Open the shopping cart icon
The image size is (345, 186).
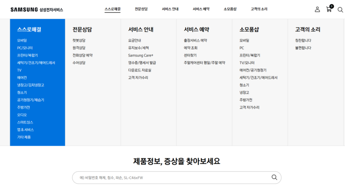[329, 9]
